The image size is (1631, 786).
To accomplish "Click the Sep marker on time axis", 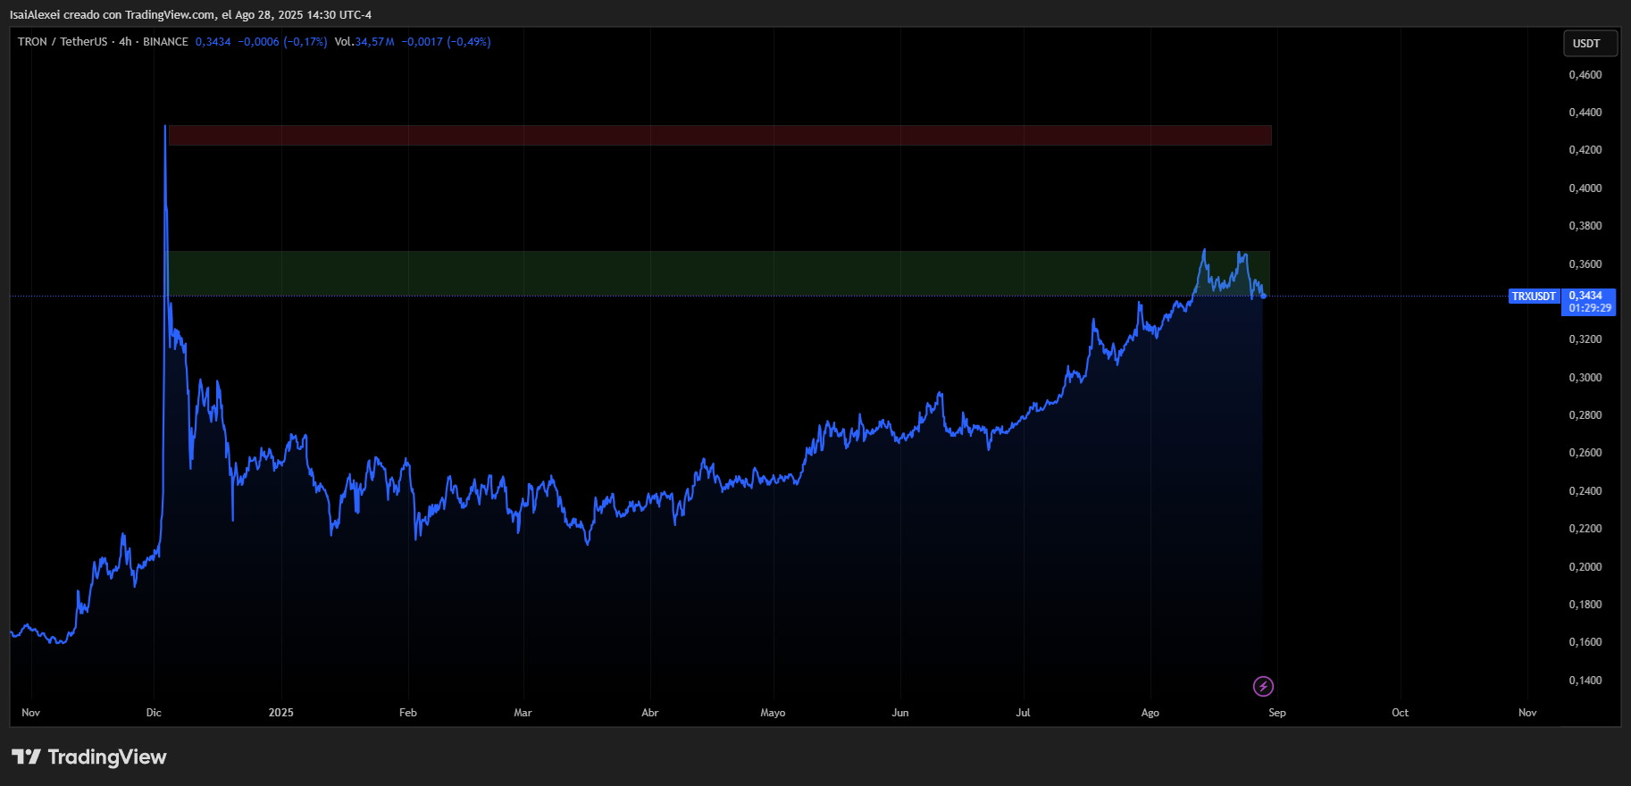I will click(1277, 713).
